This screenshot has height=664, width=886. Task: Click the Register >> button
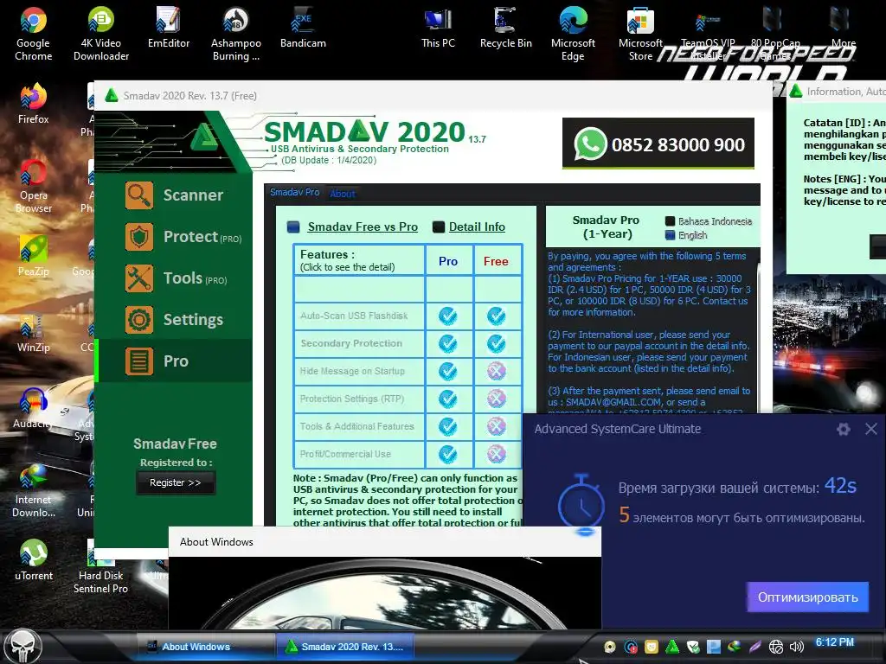(175, 482)
